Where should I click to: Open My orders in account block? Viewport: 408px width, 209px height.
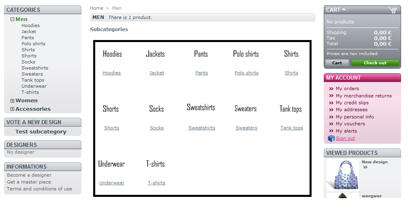pos(347,89)
